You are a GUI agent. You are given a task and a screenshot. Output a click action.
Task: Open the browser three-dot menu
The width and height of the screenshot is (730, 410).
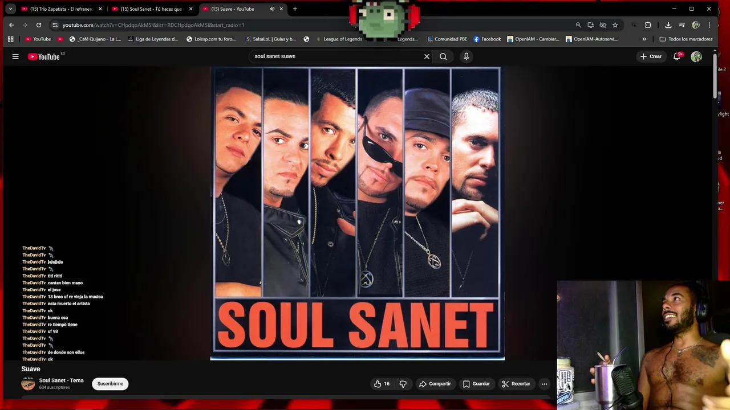click(709, 25)
